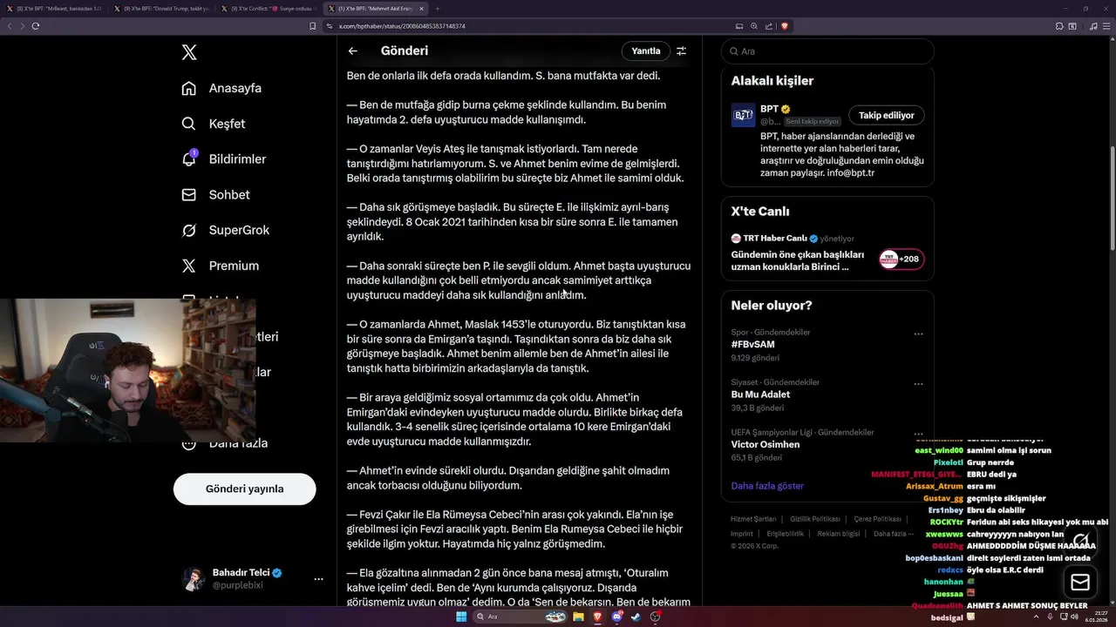Open TRT Haber Canlı +208 listeners badge
1116x627 pixels.
(902, 259)
